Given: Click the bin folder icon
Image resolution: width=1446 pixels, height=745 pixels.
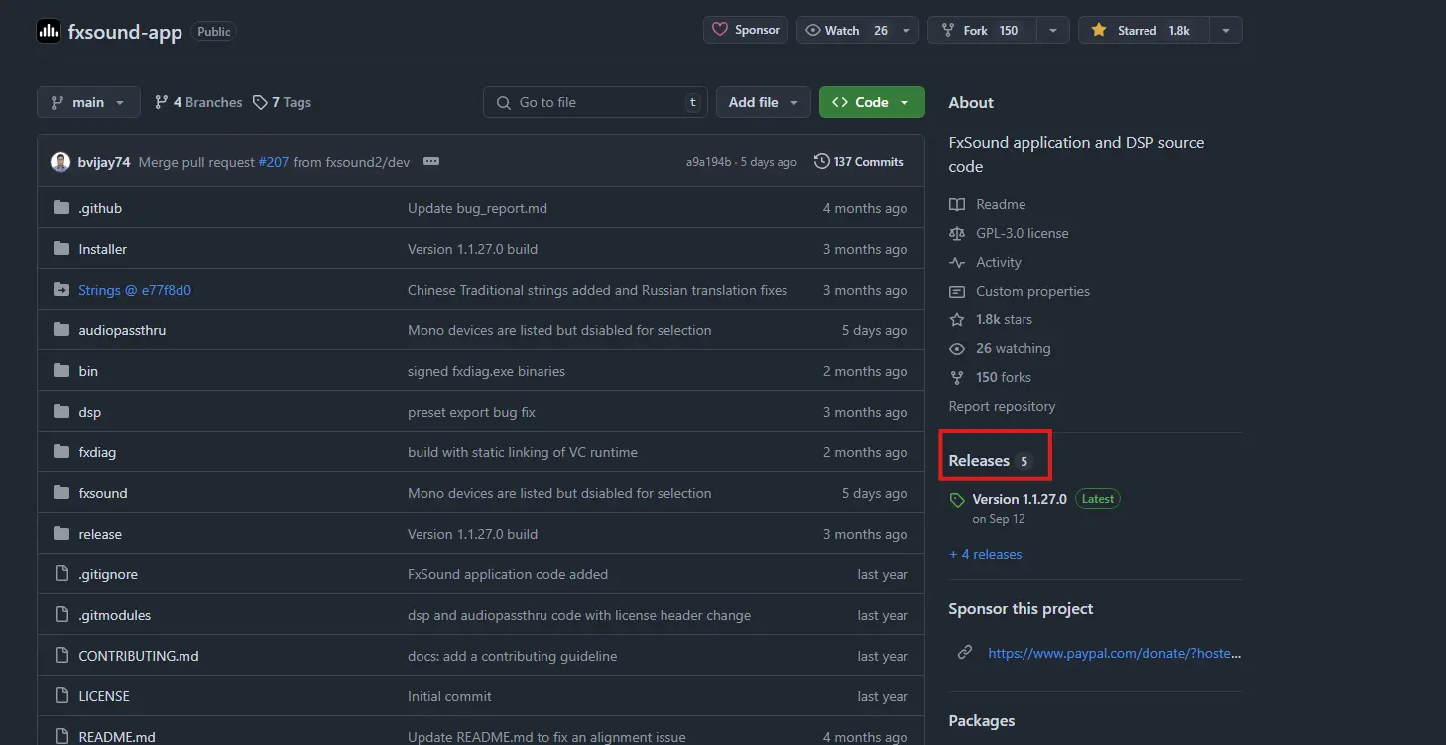Looking at the screenshot, I should [x=60, y=371].
